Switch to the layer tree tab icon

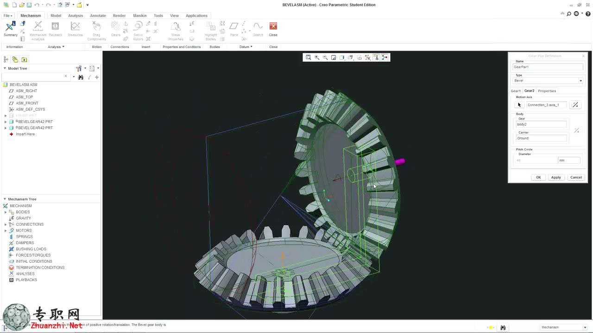point(15,60)
